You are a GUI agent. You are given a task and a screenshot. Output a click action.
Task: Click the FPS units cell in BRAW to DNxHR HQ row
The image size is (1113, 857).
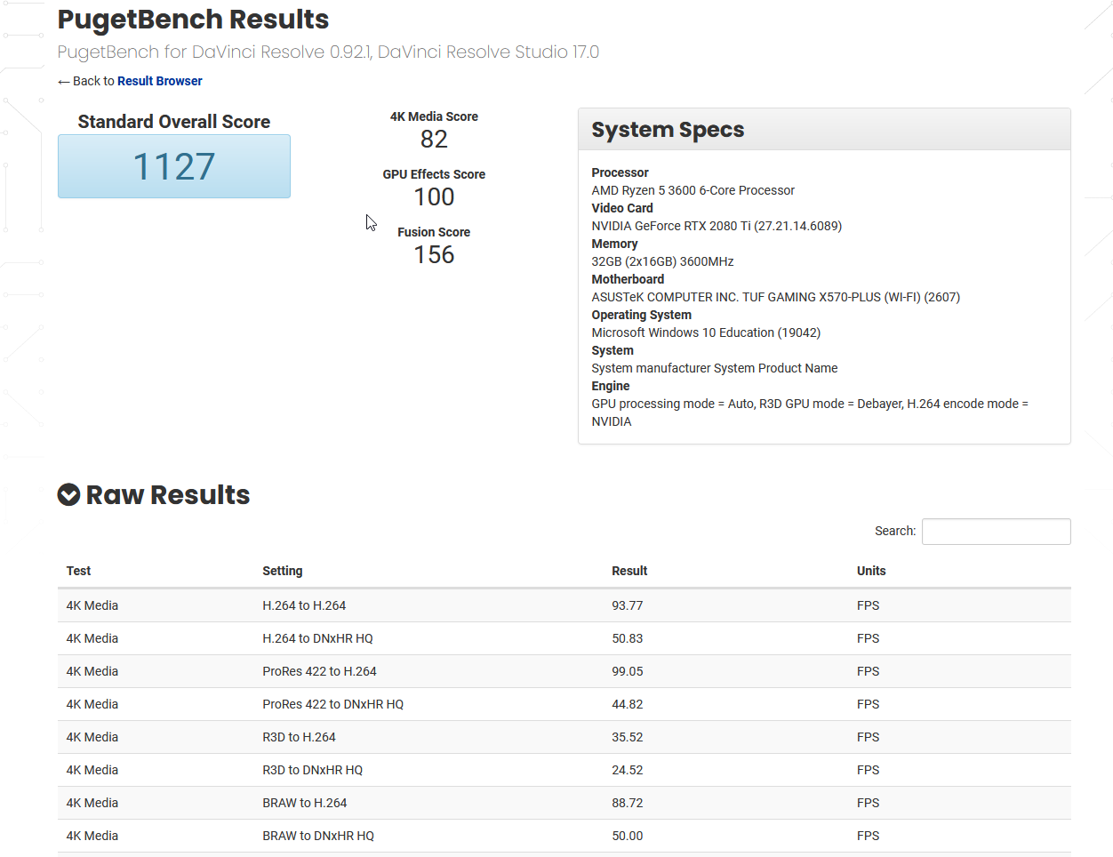click(x=868, y=836)
